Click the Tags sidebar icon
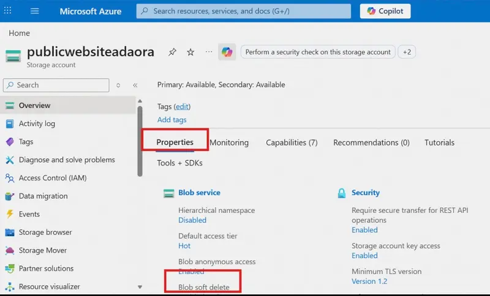Screen dimensions: 490x296 pyautogui.click(x=10, y=142)
